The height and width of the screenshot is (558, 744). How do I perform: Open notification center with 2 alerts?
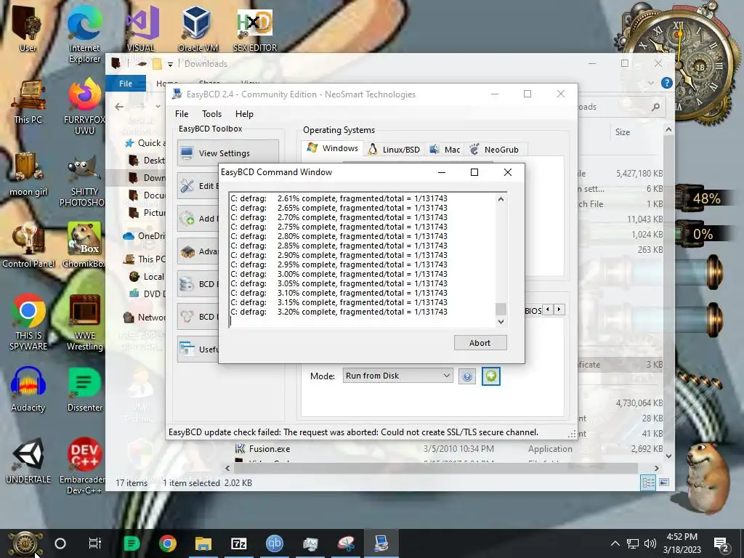(x=721, y=544)
